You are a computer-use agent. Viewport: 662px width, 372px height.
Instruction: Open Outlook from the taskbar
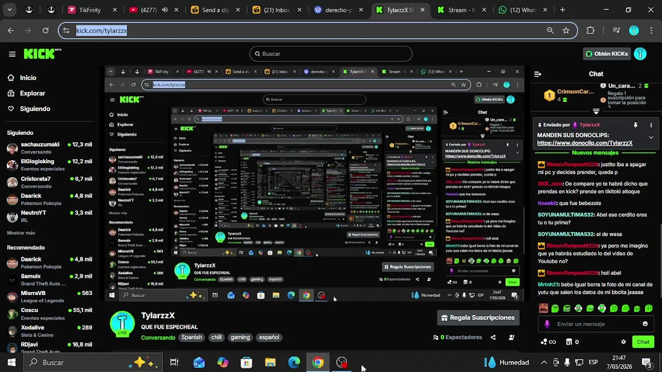(199, 363)
